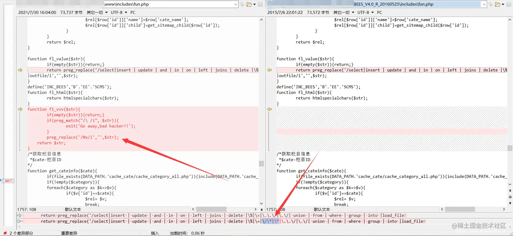Viewport: 513px width, 236px height.
Task: Click the left function fl_vvv($str){ line
Action: 54,109
